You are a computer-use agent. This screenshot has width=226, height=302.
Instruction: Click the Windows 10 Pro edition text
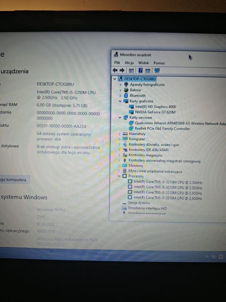pos(51,210)
